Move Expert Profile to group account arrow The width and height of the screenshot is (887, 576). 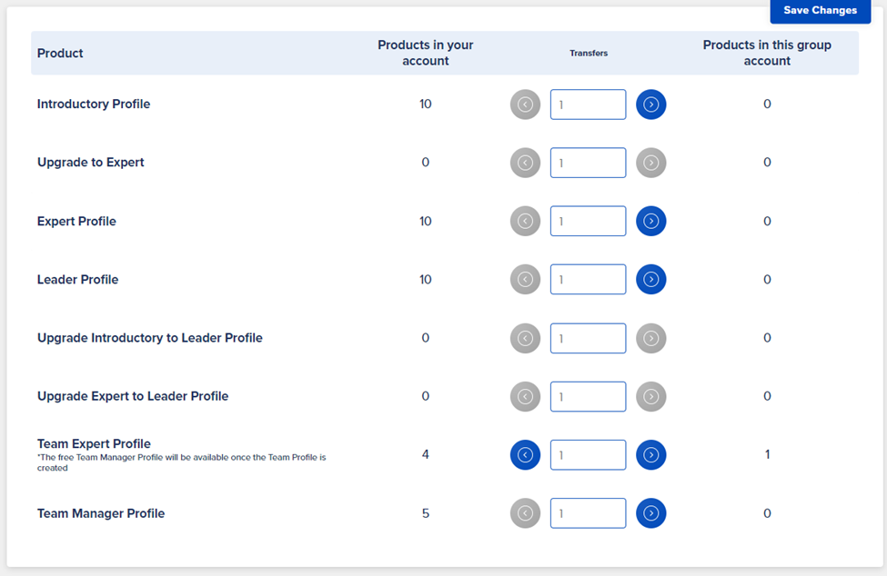pyautogui.click(x=650, y=221)
